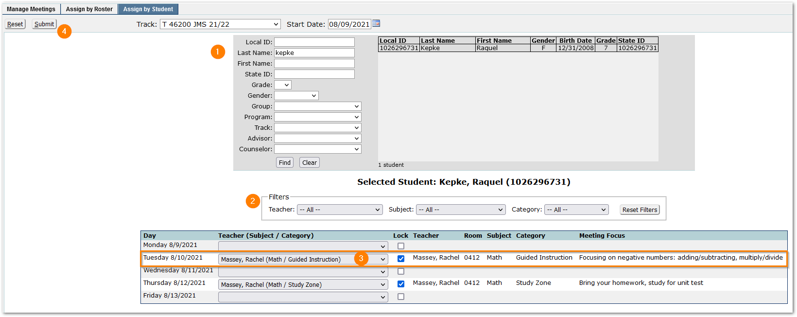Open the Grade dropdown

click(283, 85)
